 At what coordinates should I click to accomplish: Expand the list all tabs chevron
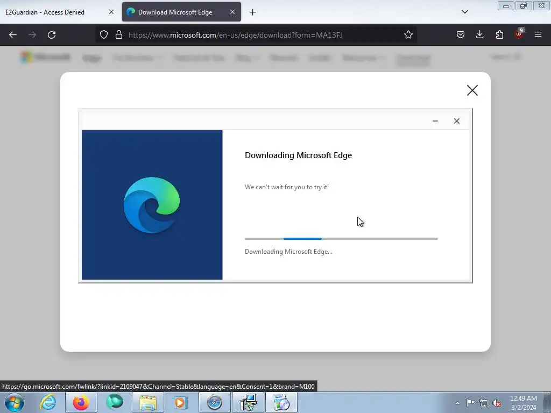464,12
